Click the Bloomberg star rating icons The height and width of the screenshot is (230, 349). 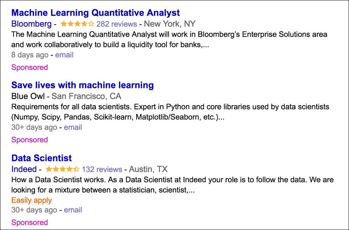pyautogui.click(x=77, y=24)
